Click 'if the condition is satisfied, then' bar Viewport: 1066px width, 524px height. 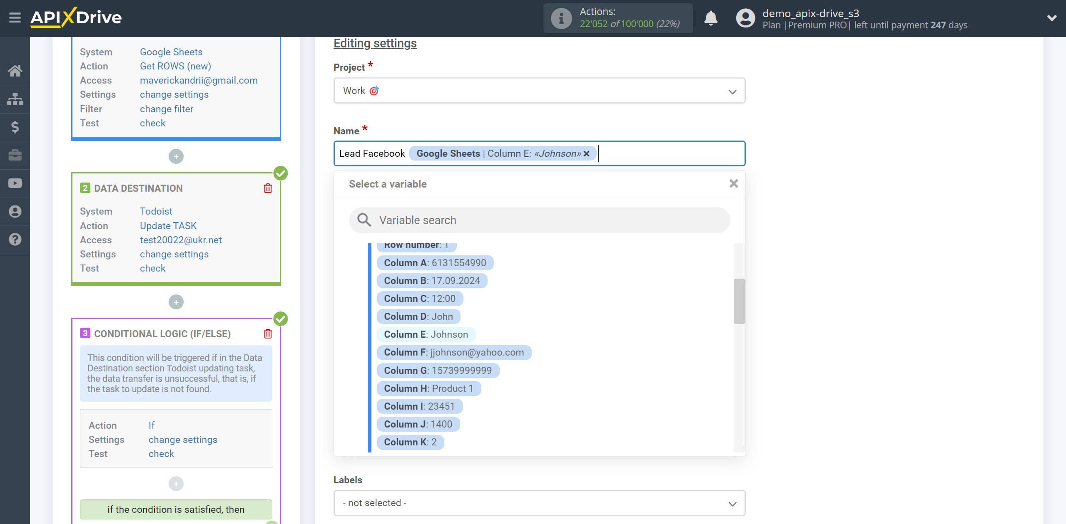[x=176, y=509]
